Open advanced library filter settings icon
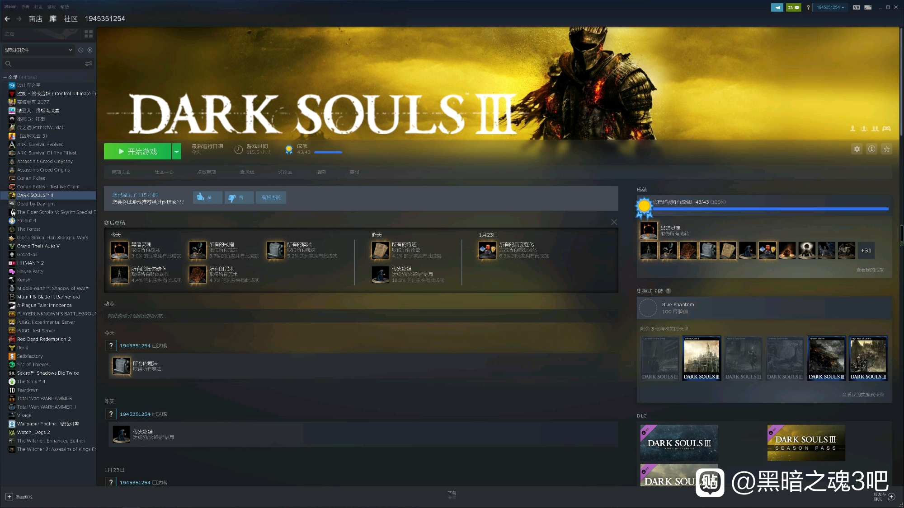The height and width of the screenshot is (508, 904). [89, 64]
